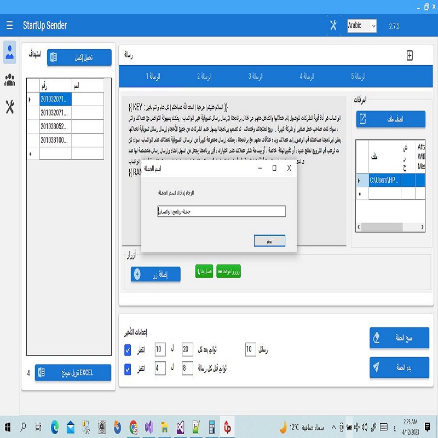
Task: Click the right arrow of the attachments scrollbar
Action: pos(422,227)
